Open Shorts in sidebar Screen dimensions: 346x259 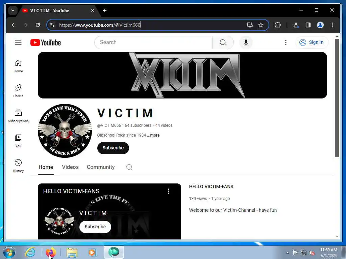(x=18, y=91)
